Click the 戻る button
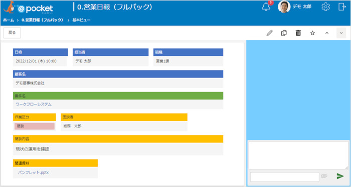The height and width of the screenshot is (187, 351). click(x=12, y=33)
